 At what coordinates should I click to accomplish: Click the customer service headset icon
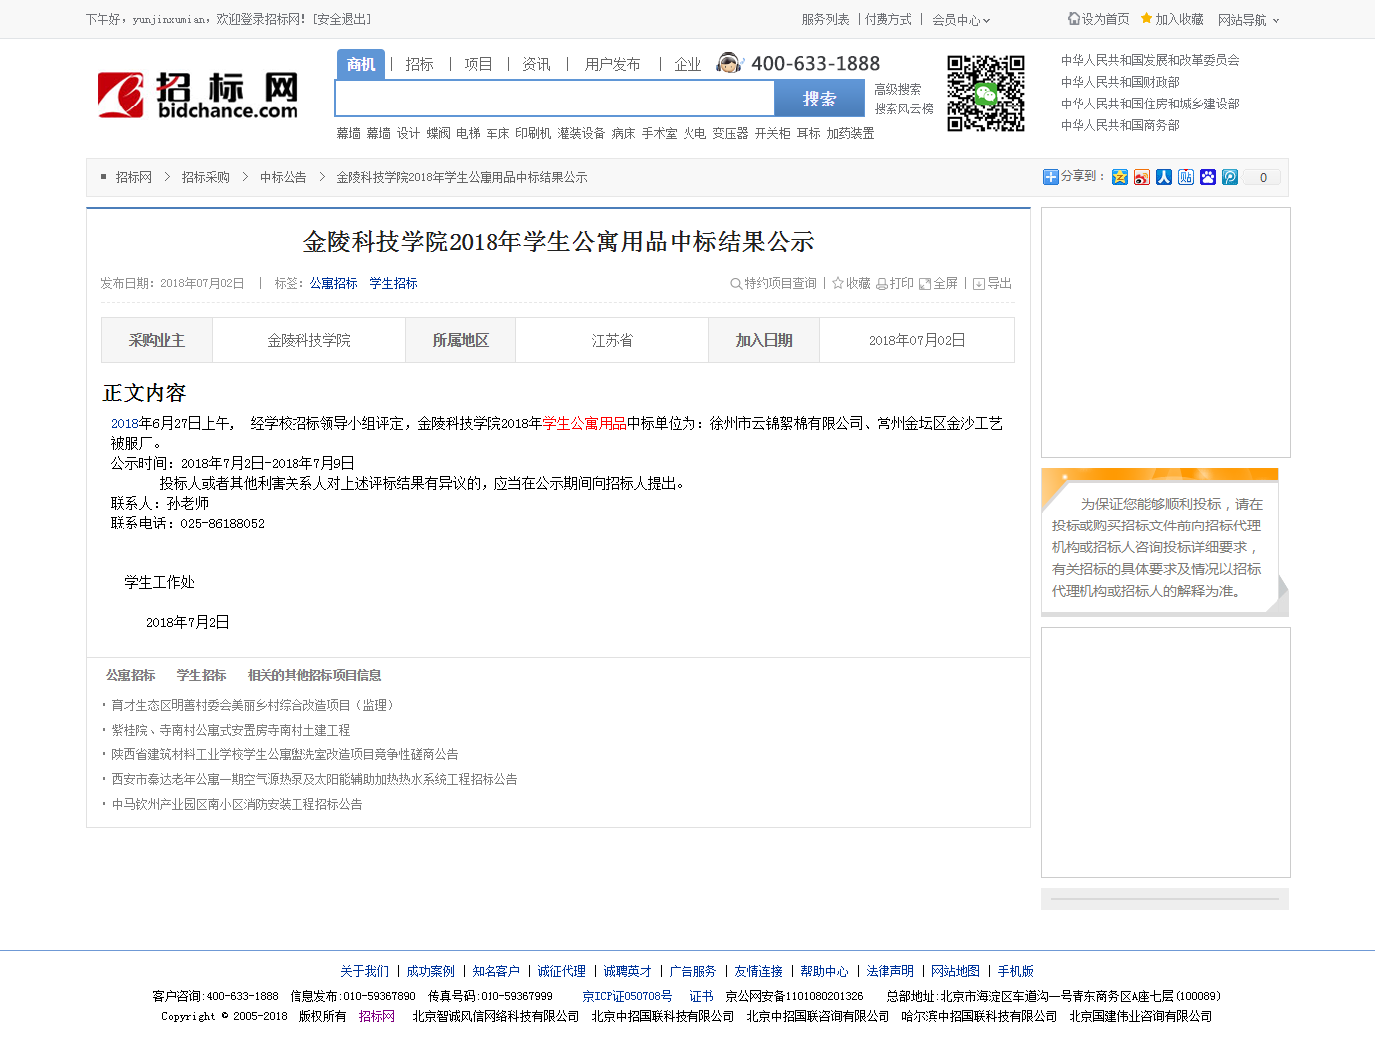click(x=730, y=63)
